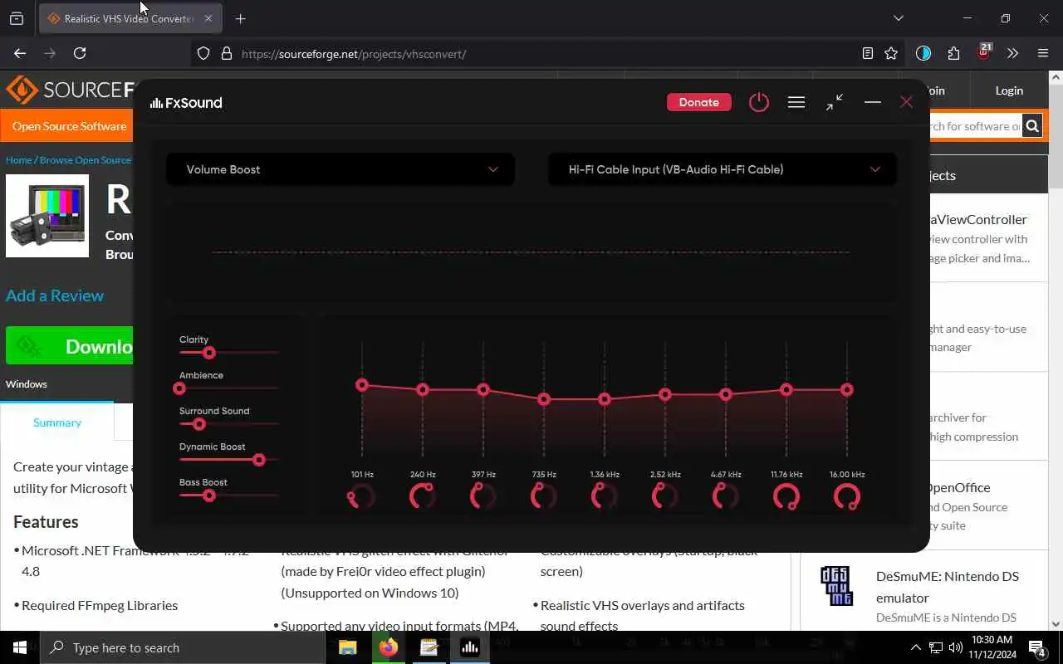Open a new browser tab
1063x664 pixels.
(x=240, y=18)
